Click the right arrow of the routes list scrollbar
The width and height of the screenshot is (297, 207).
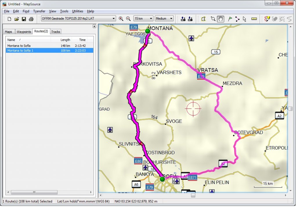click(x=91, y=192)
